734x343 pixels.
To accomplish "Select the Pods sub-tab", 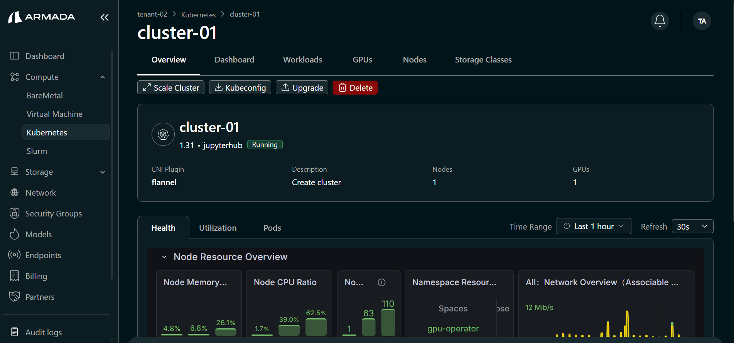I will [272, 228].
